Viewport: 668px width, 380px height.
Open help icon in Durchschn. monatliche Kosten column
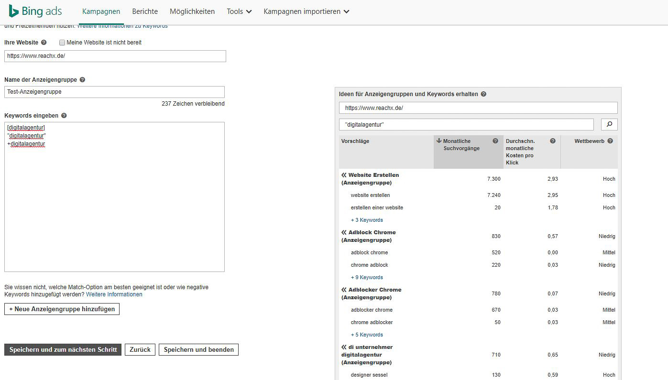point(553,141)
